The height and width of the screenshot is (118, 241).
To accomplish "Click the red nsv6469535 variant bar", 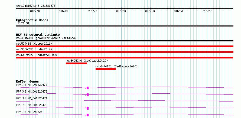I will pyautogui.click(x=125, y=58).
